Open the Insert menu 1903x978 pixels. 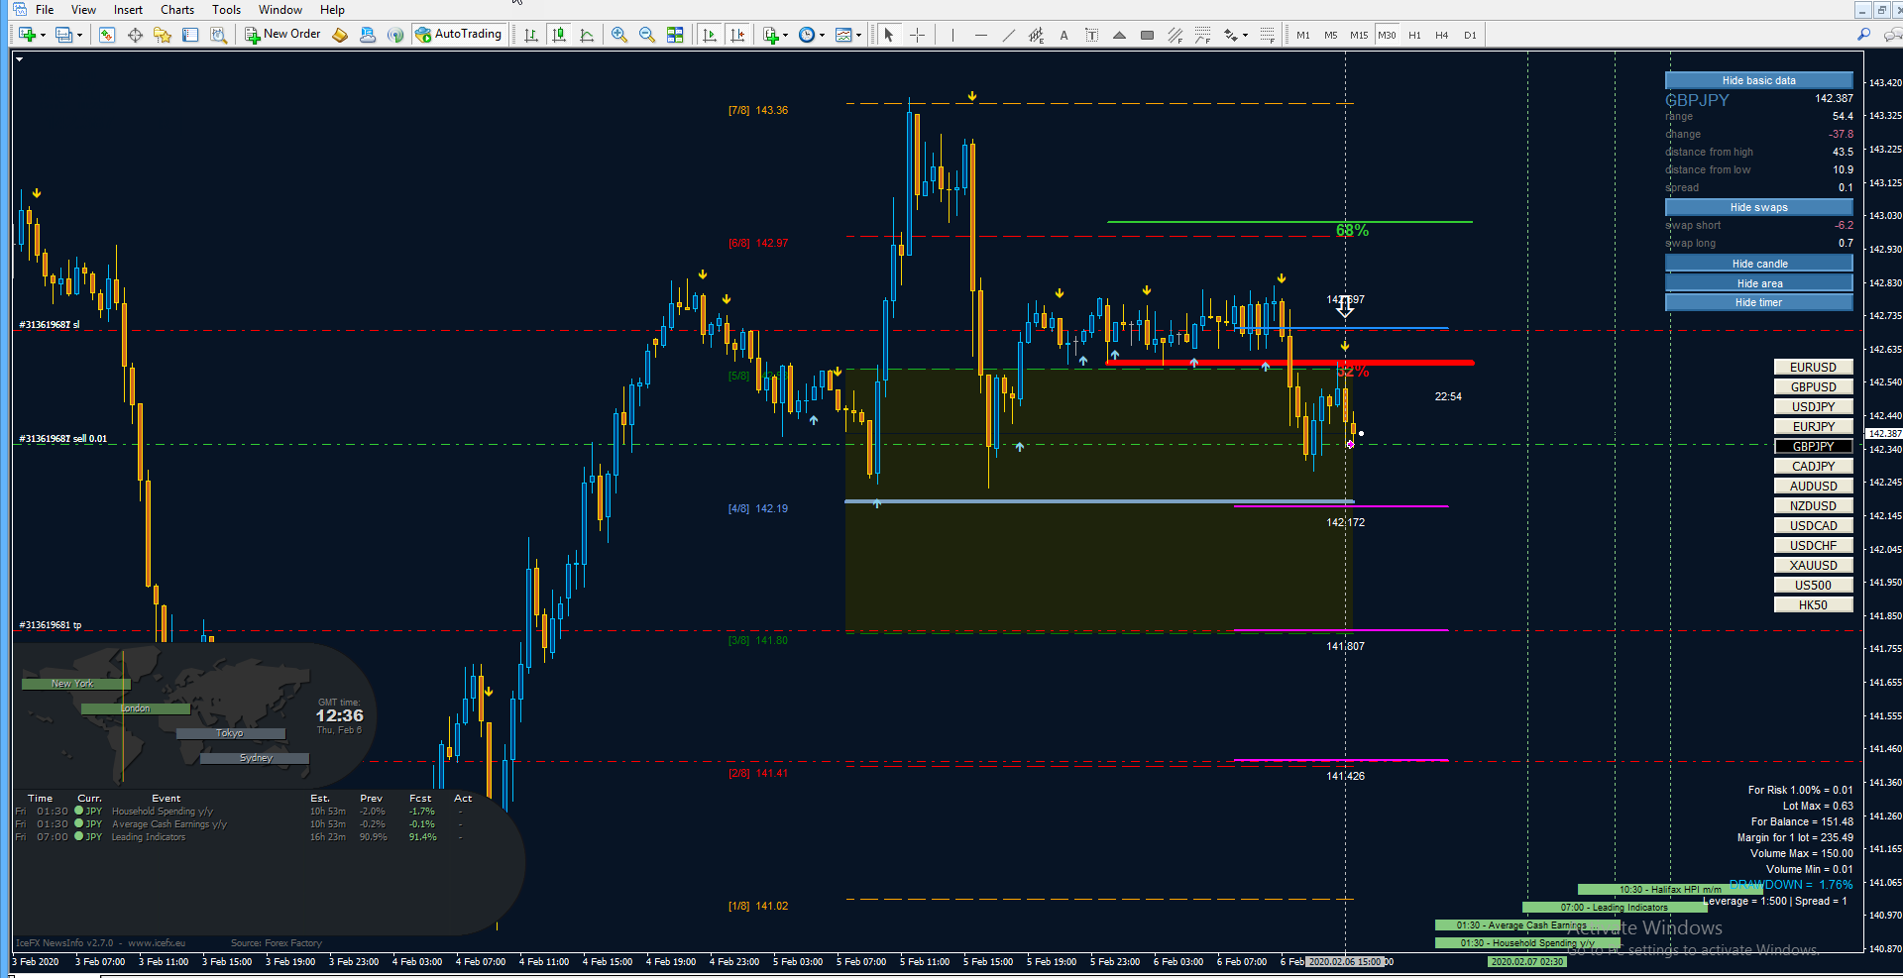pyautogui.click(x=128, y=10)
